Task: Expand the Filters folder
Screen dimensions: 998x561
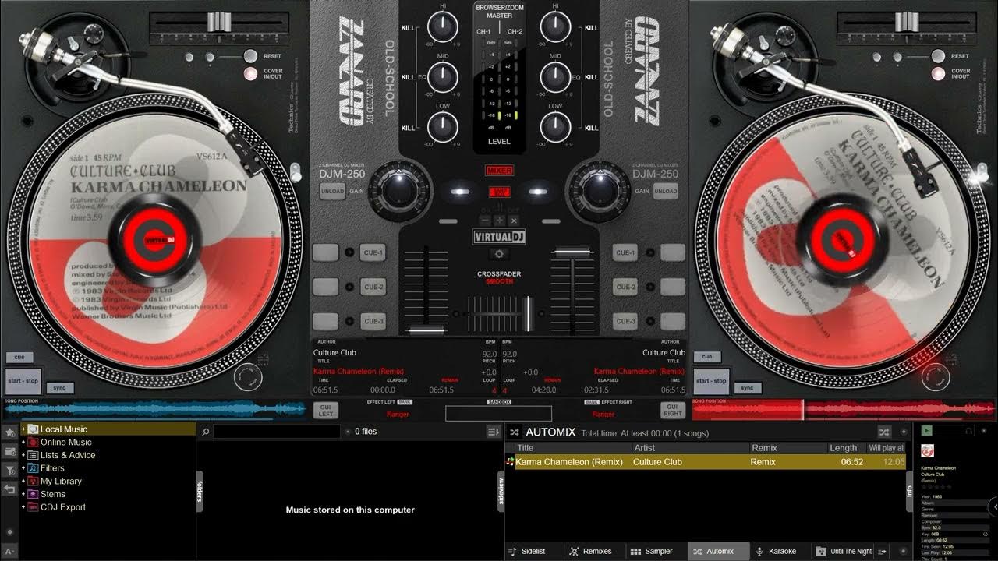Action: coord(23,468)
